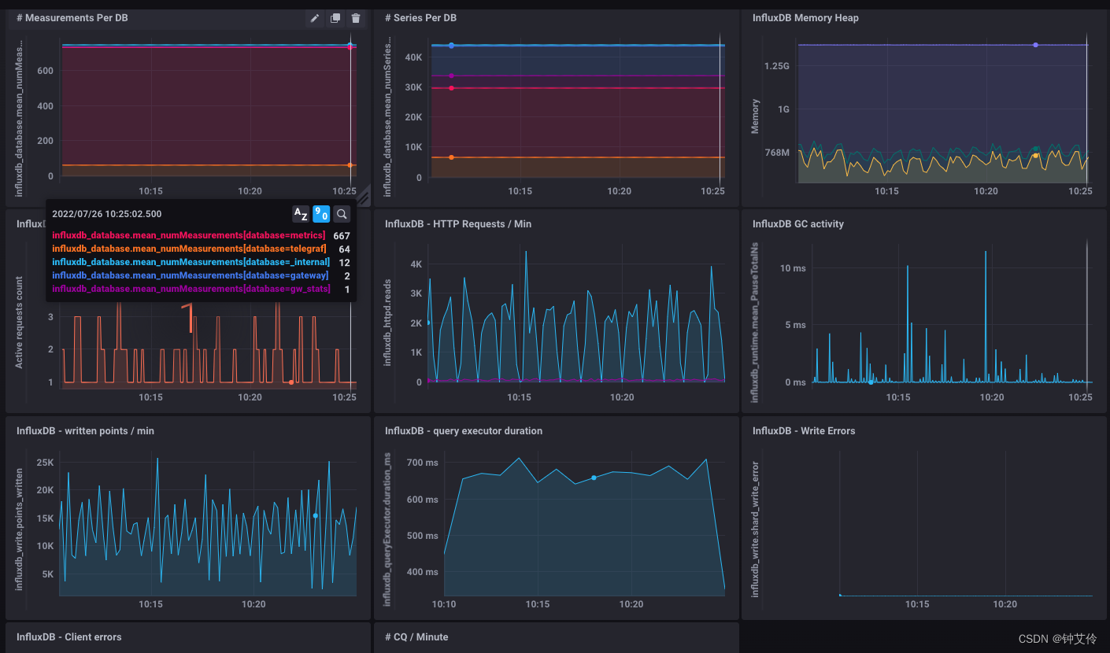Click the 700 ms label on query executor axis
The height and width of the screenshot is (653, 1110).
click(x=422, y=463)
